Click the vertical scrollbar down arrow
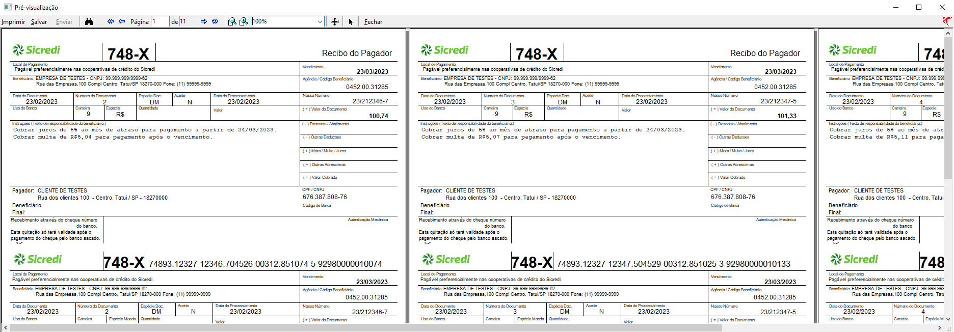The width and height of the screenshot is (954, 332). tap(948, 319)
